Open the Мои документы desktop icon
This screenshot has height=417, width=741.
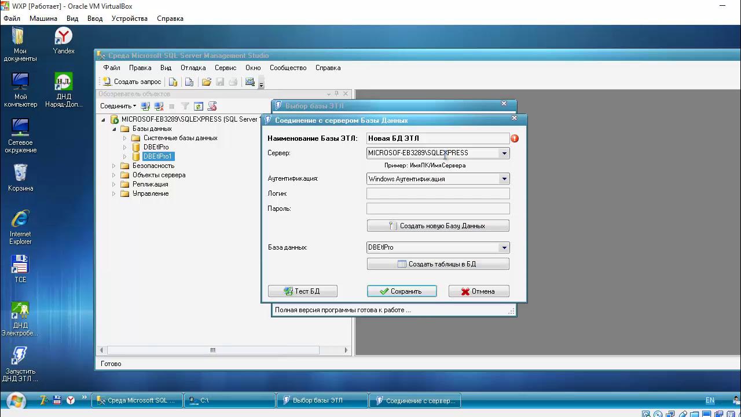[x=20, y=45]
